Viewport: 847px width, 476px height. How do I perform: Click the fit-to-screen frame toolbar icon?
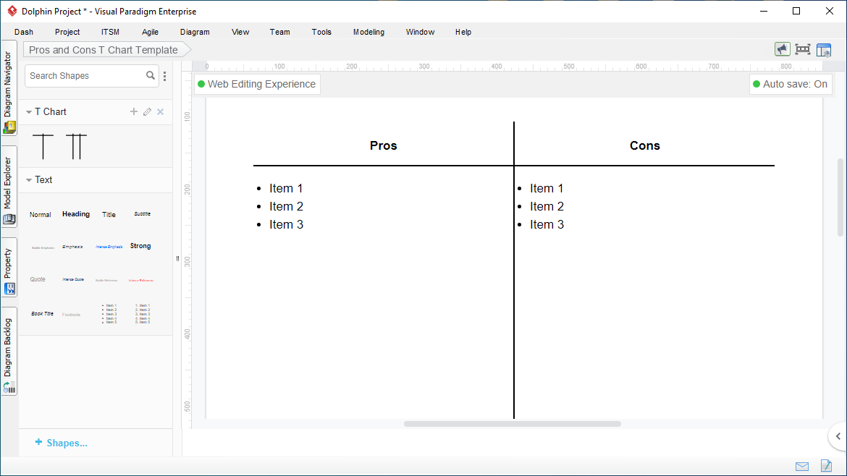click(x=803, y=50)
